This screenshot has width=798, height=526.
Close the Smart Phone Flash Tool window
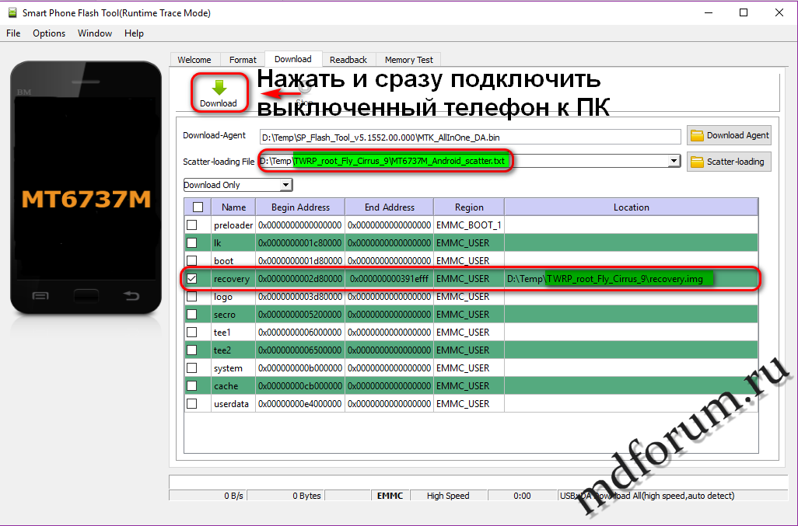coord(779,12)
